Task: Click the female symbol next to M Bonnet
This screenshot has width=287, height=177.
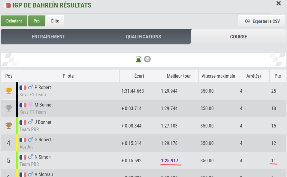Action: [x=31, y=105]
